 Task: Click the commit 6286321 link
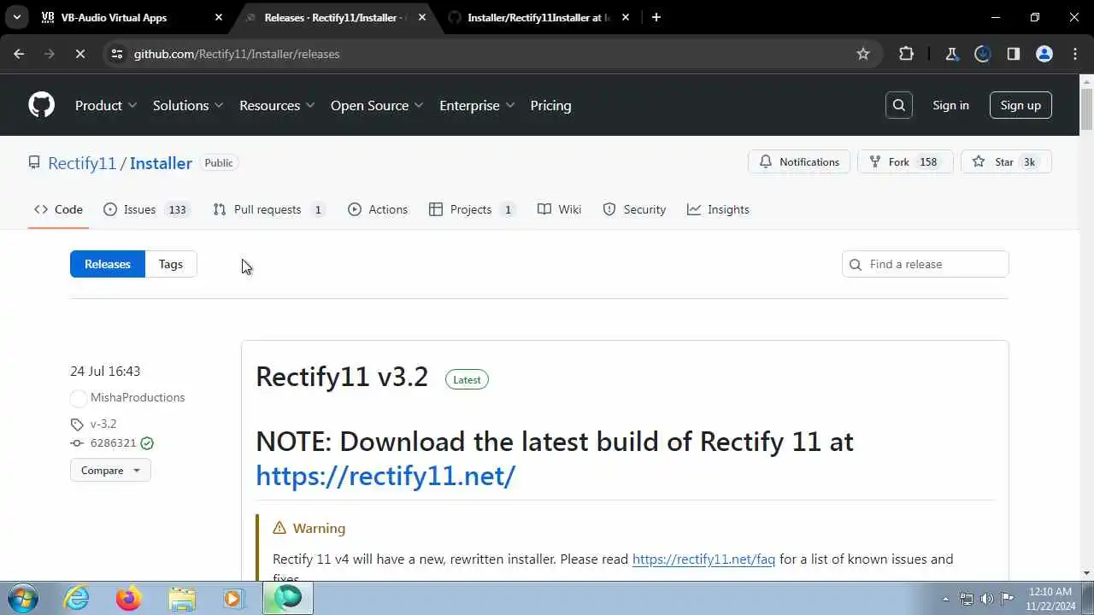113,442
